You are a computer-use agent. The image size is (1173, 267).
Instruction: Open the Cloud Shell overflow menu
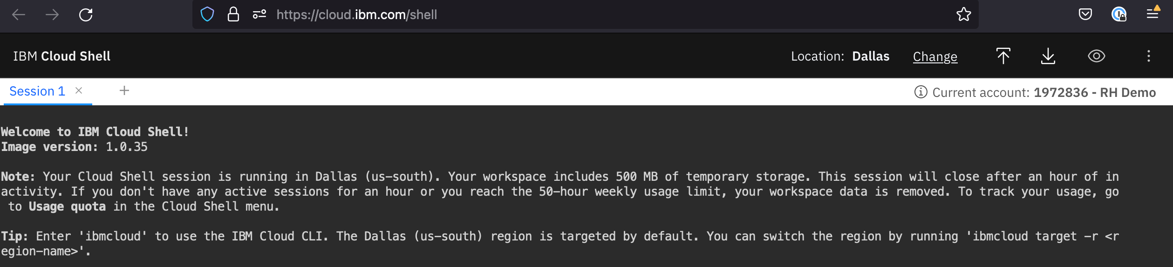1149,56
